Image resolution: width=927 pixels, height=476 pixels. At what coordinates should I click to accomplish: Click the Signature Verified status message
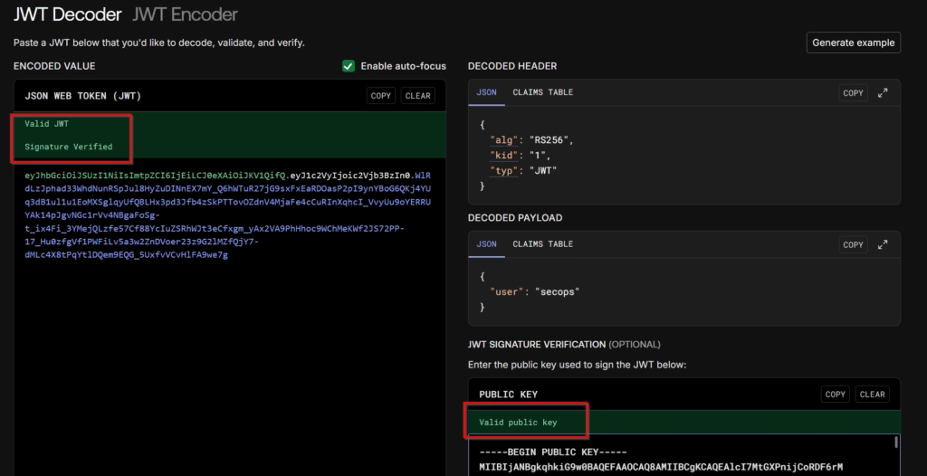(x=69, y=147)
